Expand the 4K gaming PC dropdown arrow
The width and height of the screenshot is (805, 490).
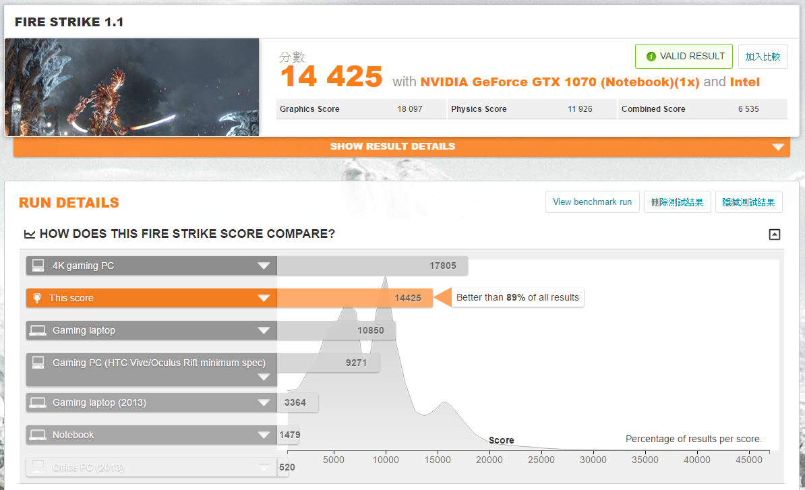[x=264, y=266]
